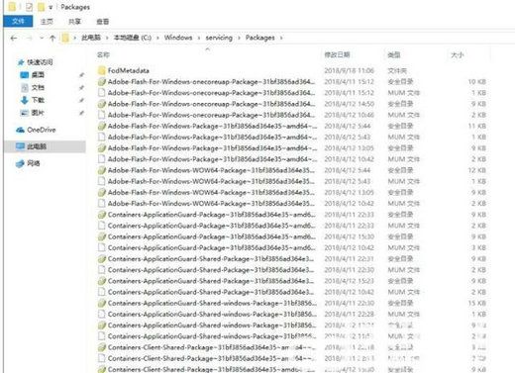This screenshot has height=373, width=515.
Task: Click the new folder icon in the title bar
Action: tap(41, 7)
